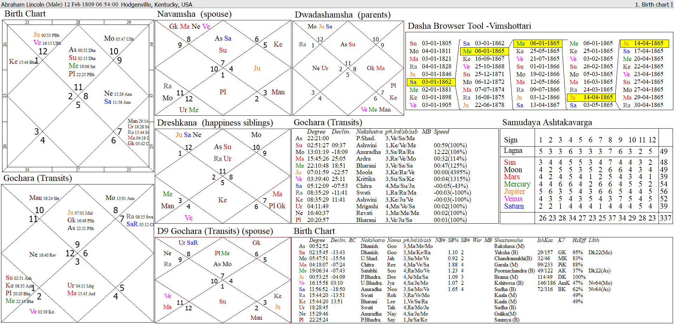Click 'Ne 15:29 Anu' in Birth Chart
Image resolution: width=674 pixels, height=324 pixels.
pos(118,94)
